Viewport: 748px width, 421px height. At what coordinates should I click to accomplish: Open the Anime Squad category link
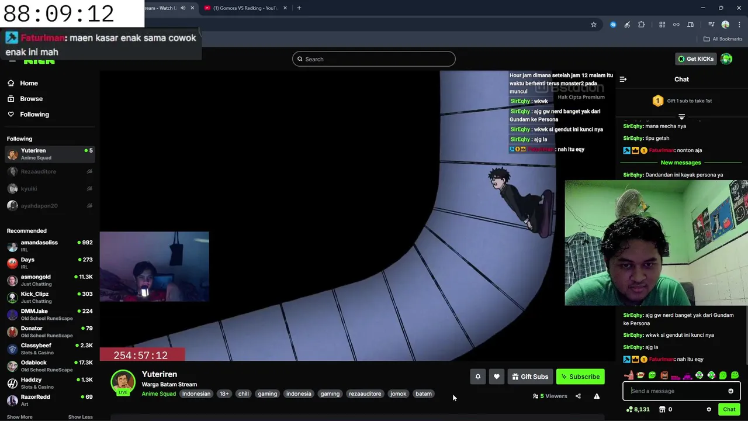click(158, 394)
